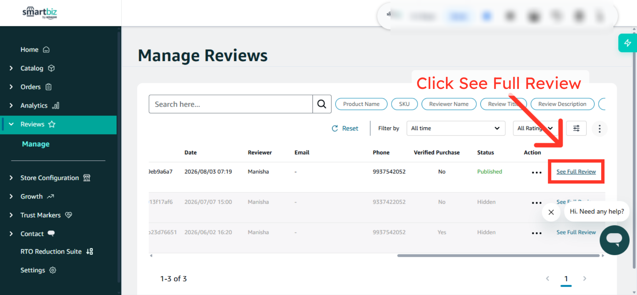637x295 pixels.
Task: Select the Reviewer Name filter chip
Action: coord(449,104)
